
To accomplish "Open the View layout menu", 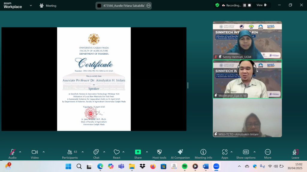I will coord(262,5).
